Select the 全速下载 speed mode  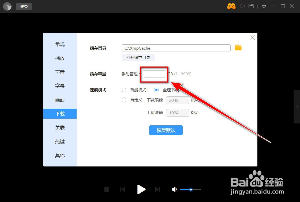[156, 90]
